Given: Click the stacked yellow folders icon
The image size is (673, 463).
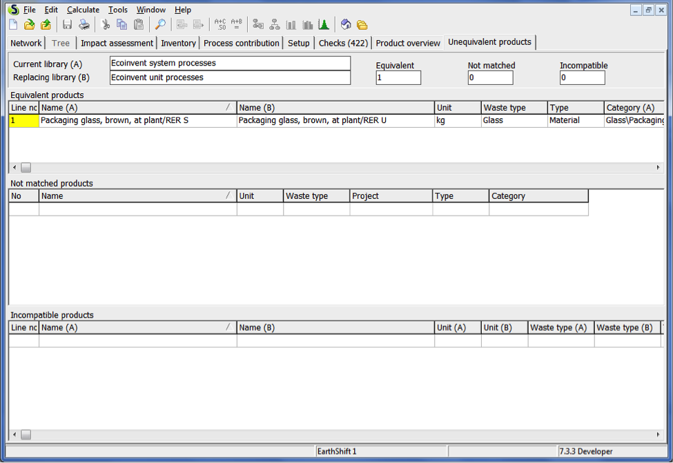Looking at the screenshot, I should point(362,25).
